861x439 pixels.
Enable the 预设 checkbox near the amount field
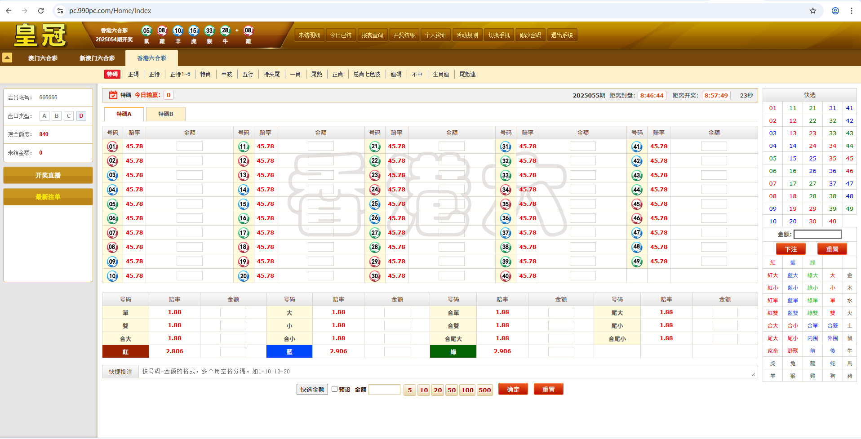[335, 389]
